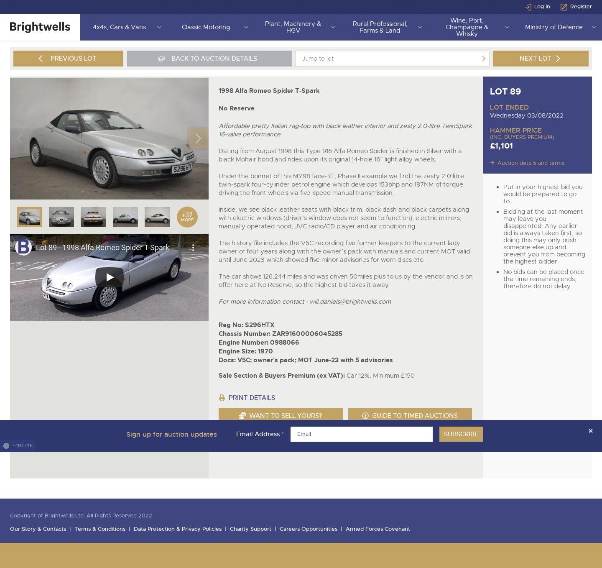
Task: Click the Jump to lot arrow icon
Action: [483, 59]
